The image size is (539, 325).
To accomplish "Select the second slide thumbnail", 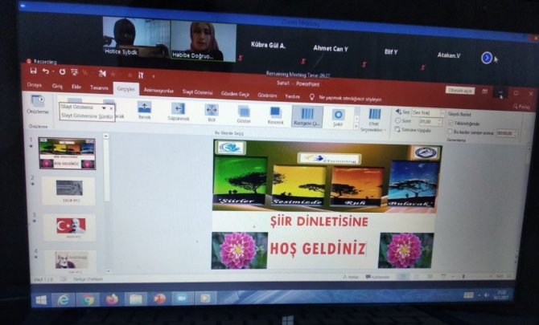I will pyautogui.click(x=68, y=190).
